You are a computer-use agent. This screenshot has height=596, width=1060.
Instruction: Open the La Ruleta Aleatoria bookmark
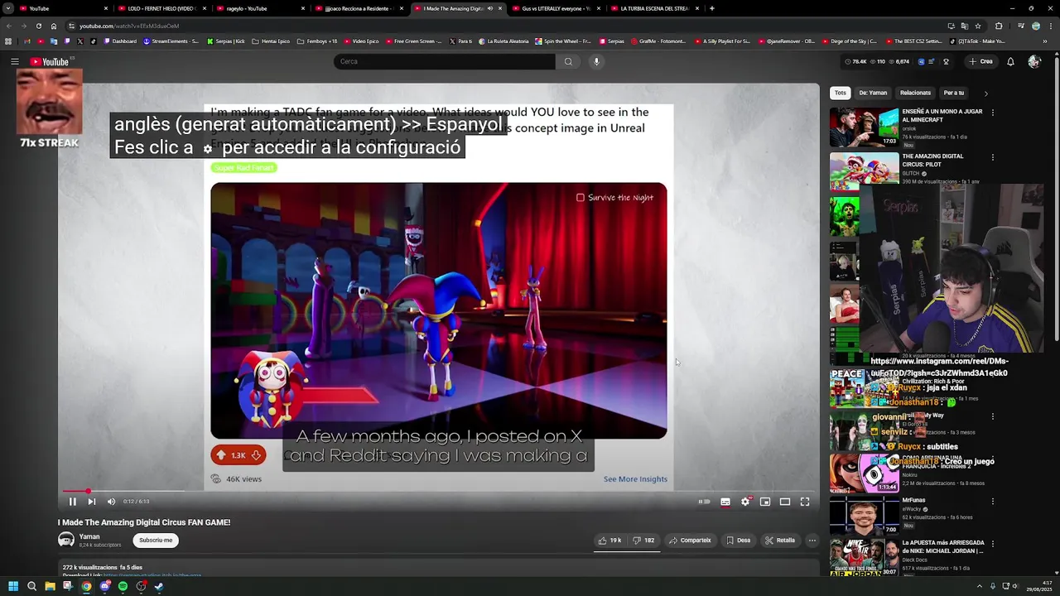[503, 41]
